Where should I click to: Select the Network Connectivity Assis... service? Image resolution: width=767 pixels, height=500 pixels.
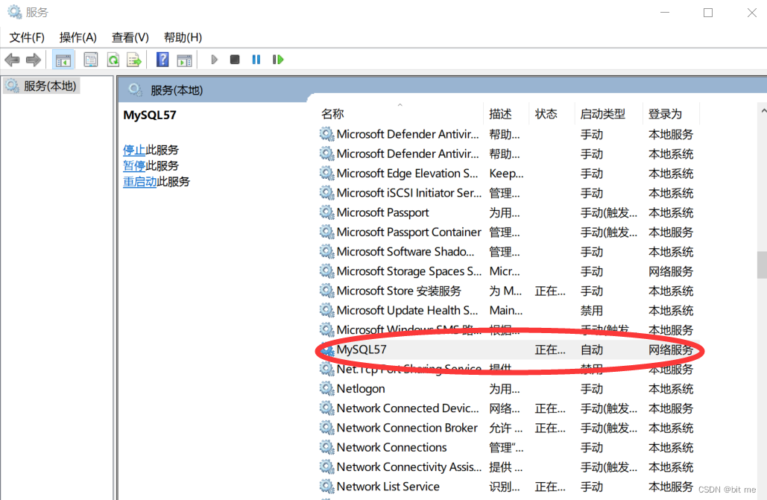[x=508, y=467]
